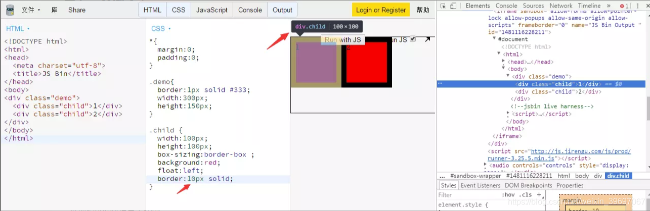The image size is (650, 211).
Task: Toggle the .cls class editor button
Action: click(x=526, y=195)
